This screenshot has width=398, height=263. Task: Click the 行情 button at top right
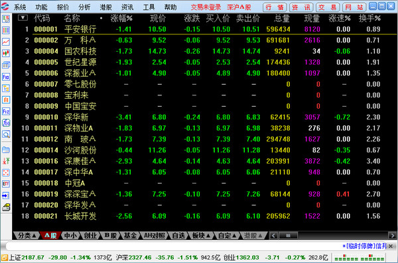275,7
